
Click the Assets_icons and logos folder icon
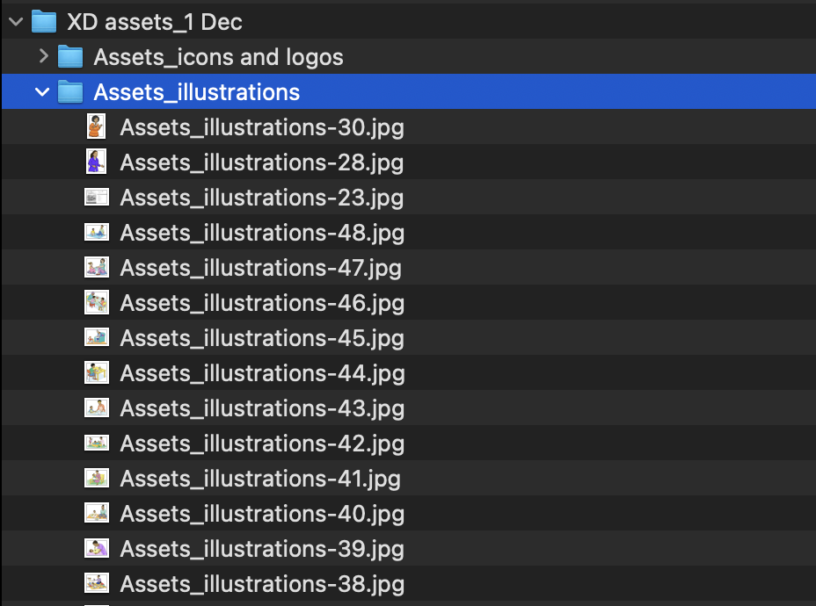point(70,57)
